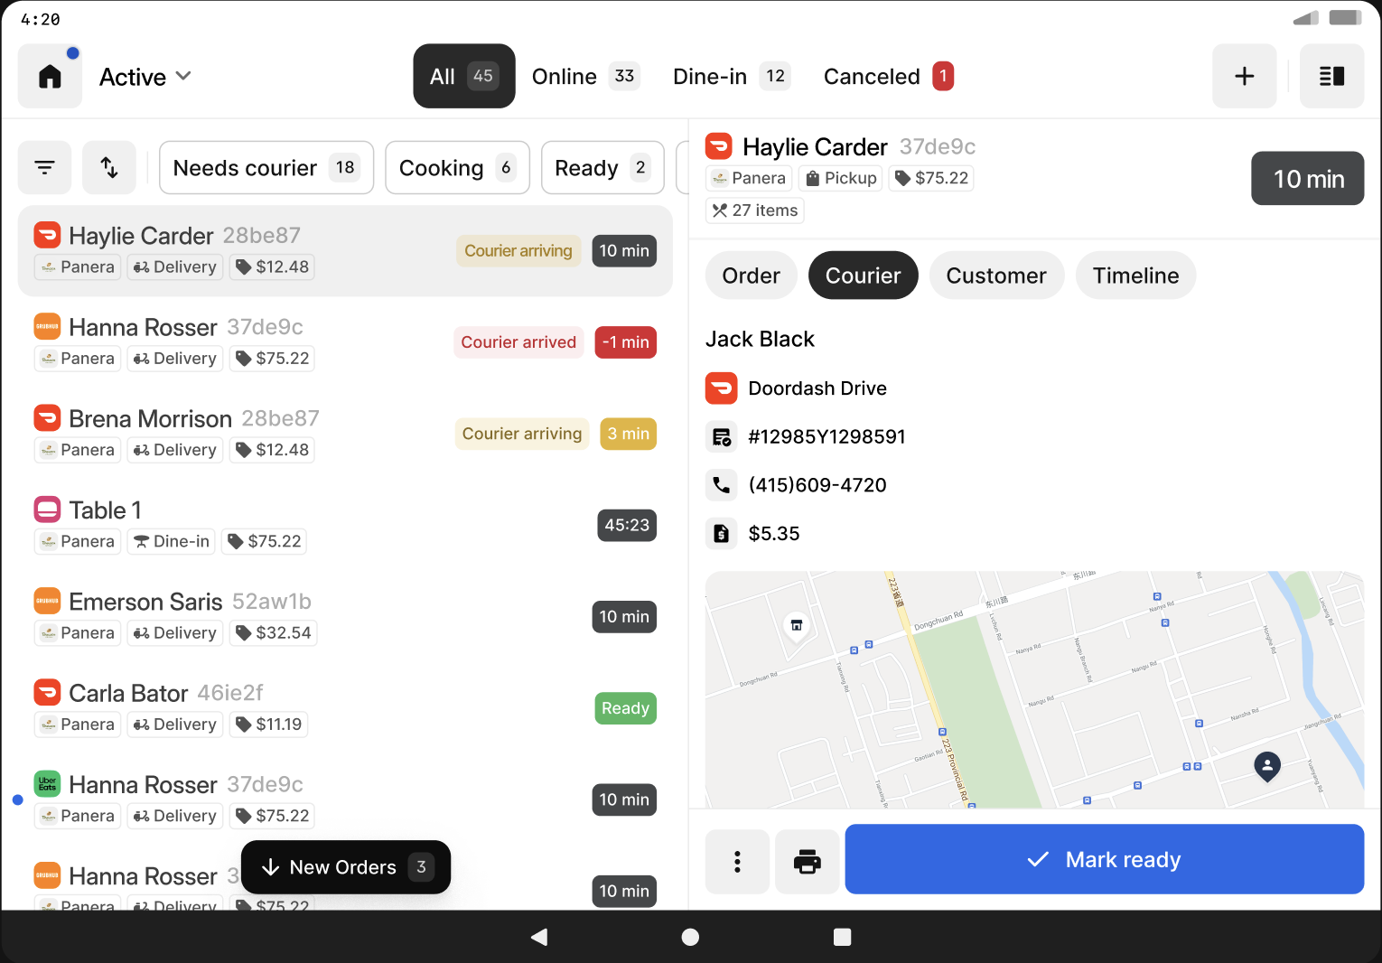
Task: Jump to New Orders notification
Action: [x=345, y=867]
